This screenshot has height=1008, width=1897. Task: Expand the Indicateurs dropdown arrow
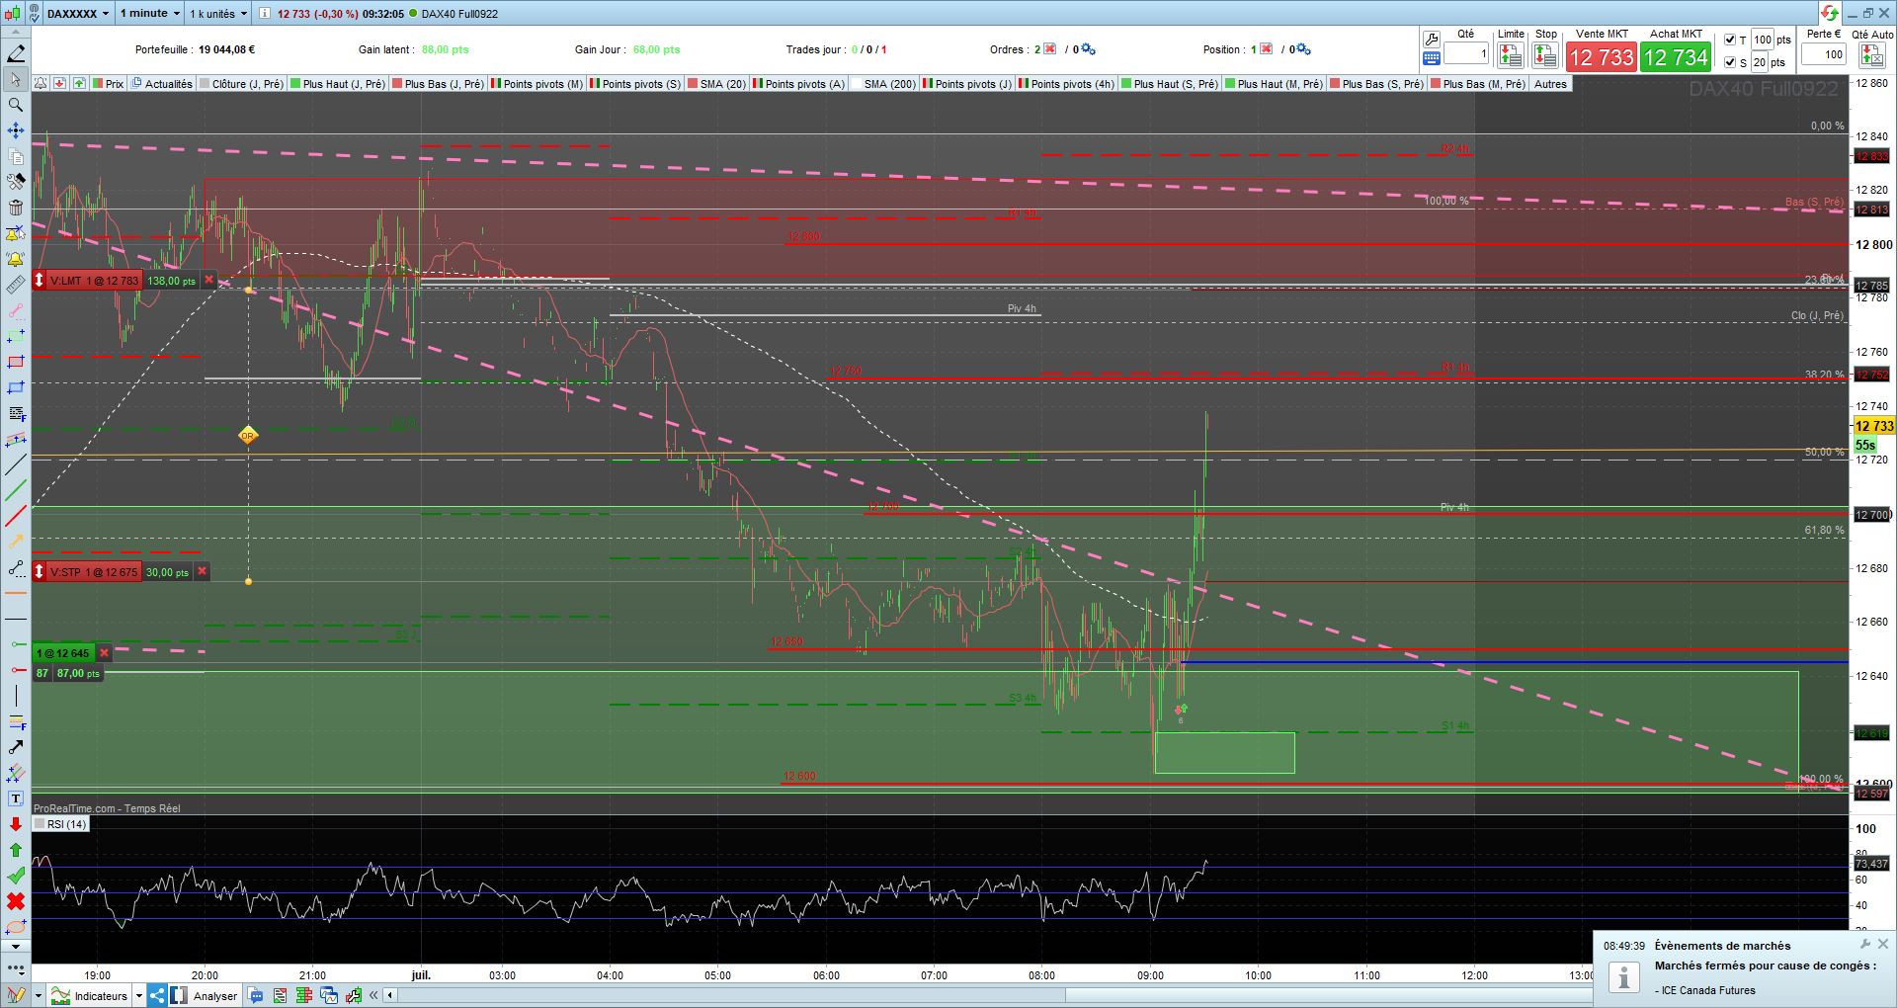point(139,996)
